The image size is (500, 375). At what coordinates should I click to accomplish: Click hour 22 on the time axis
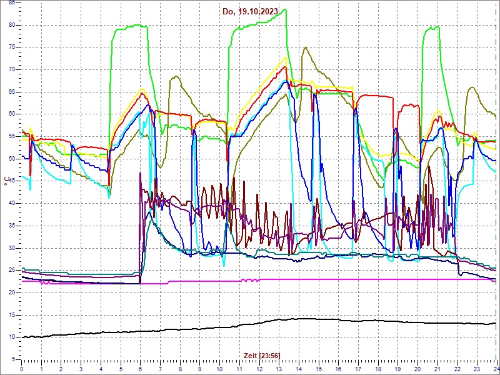[x=457, y=369]
